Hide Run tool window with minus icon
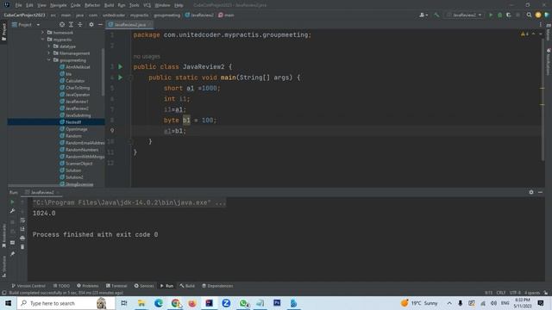Image resolution: width=552 pixels, height=310 pixels. click(x=540, y=192)
